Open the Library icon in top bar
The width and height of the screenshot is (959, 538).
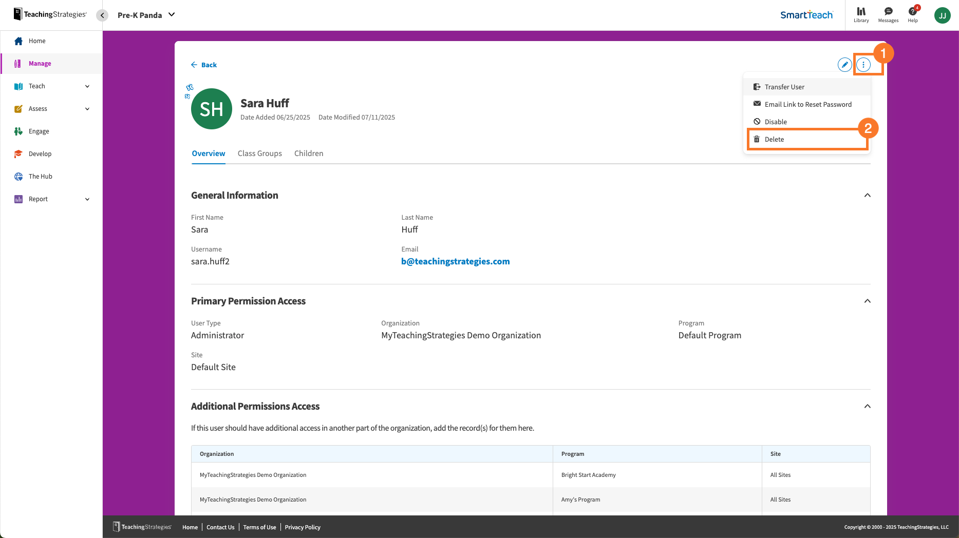[861, 14]
